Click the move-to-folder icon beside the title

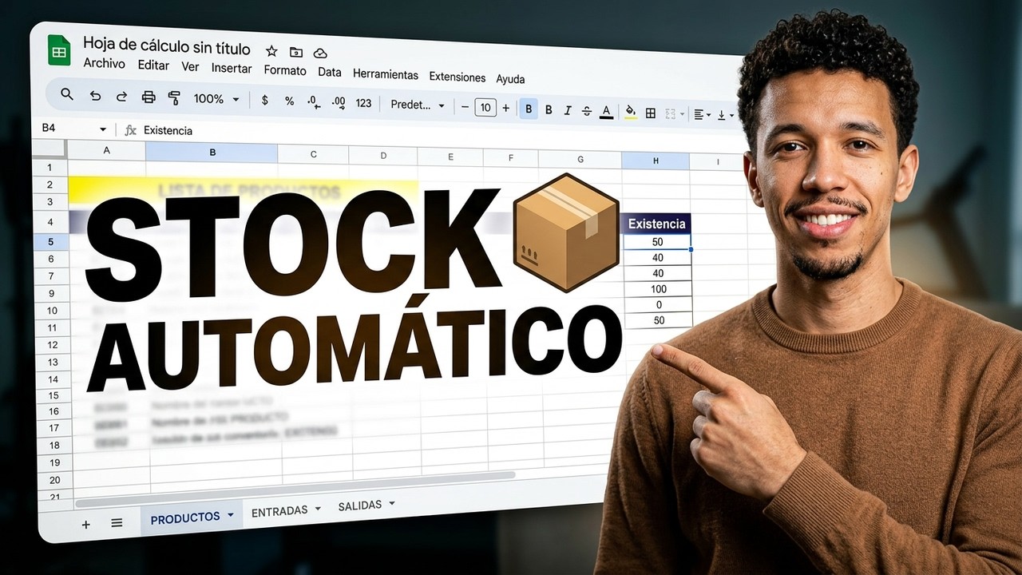pos(296,52)
